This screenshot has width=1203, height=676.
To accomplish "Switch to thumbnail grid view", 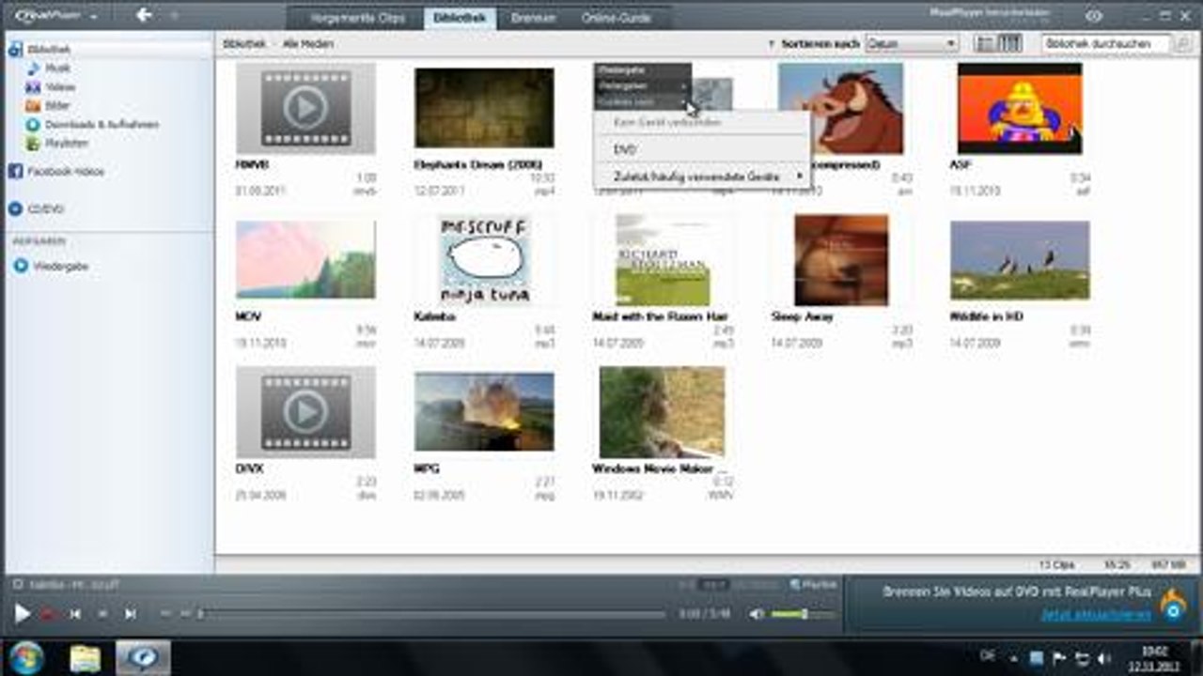I will 1009,44.
